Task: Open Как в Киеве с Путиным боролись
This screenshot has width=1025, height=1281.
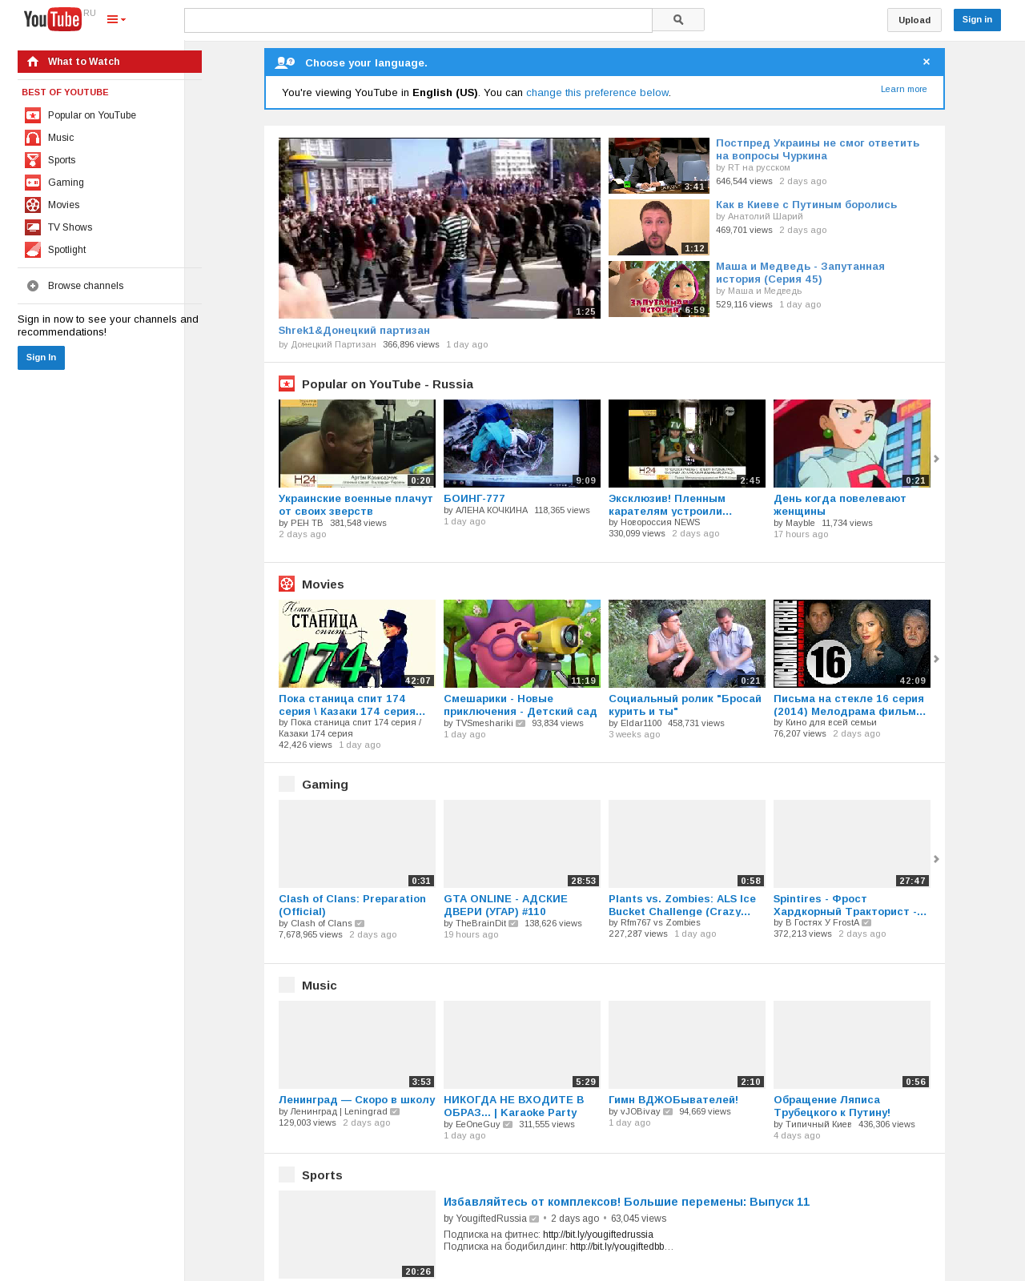Action: click(x=806, y=205)
